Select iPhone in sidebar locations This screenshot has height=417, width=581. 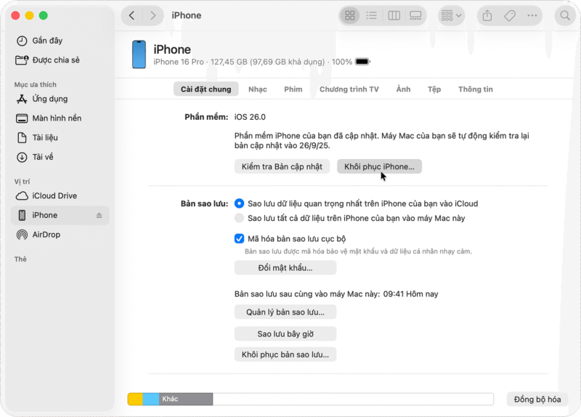(x=60, y=215)
